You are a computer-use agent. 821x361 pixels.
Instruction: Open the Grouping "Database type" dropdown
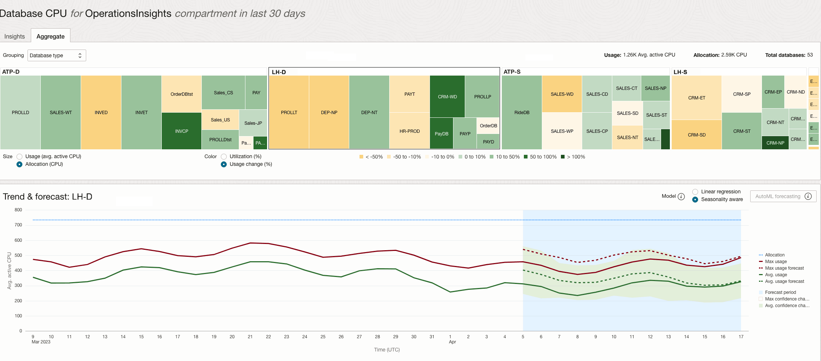56,55
